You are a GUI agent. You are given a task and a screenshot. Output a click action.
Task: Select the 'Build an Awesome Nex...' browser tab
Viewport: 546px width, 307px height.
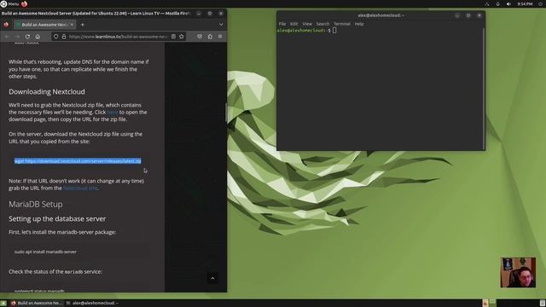[44, 25]
